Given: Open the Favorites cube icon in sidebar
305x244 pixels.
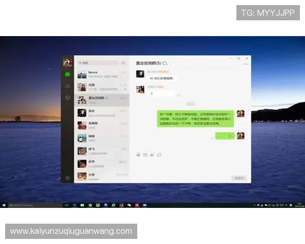Looking at the screenshot, I should (67, 98).
